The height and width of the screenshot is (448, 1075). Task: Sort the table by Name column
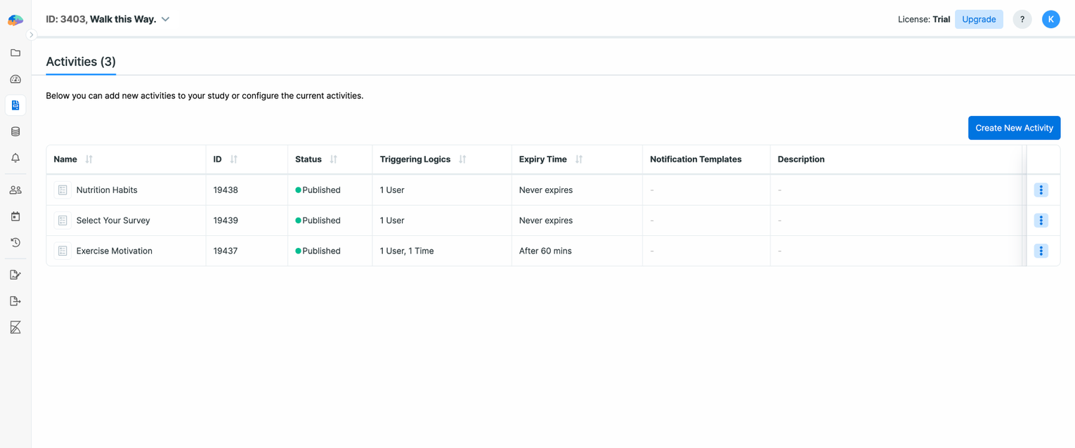(x=87, y=159)
